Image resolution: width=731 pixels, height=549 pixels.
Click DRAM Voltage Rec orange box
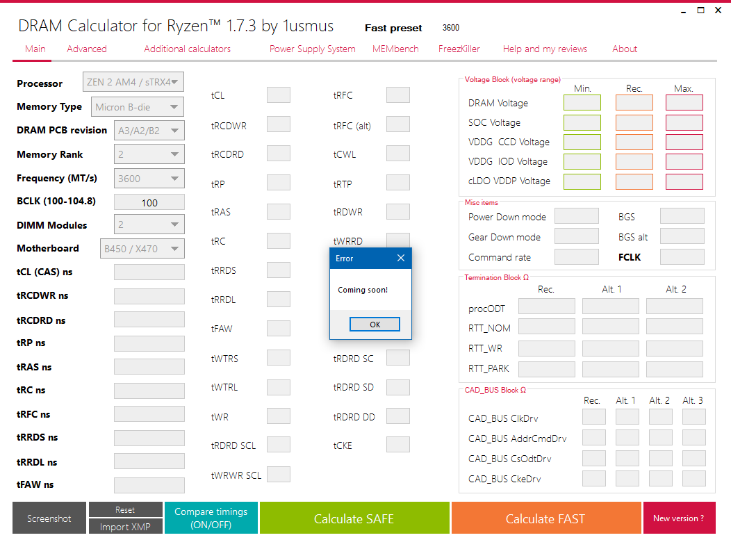click(x=634, y=103)
